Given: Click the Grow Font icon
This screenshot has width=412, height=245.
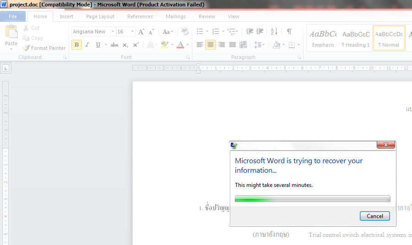Looking at the screenshot, I should pyautogui.click(x=141, y=32).
